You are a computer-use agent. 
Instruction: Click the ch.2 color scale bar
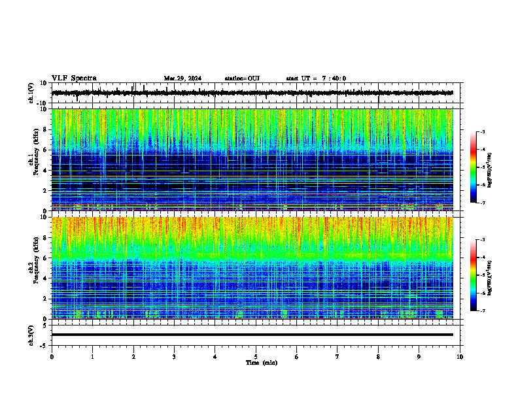pos(474,275)
